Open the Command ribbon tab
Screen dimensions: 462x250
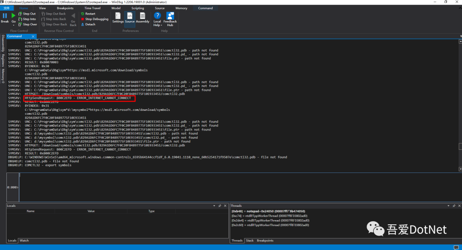tap(205, 8)
